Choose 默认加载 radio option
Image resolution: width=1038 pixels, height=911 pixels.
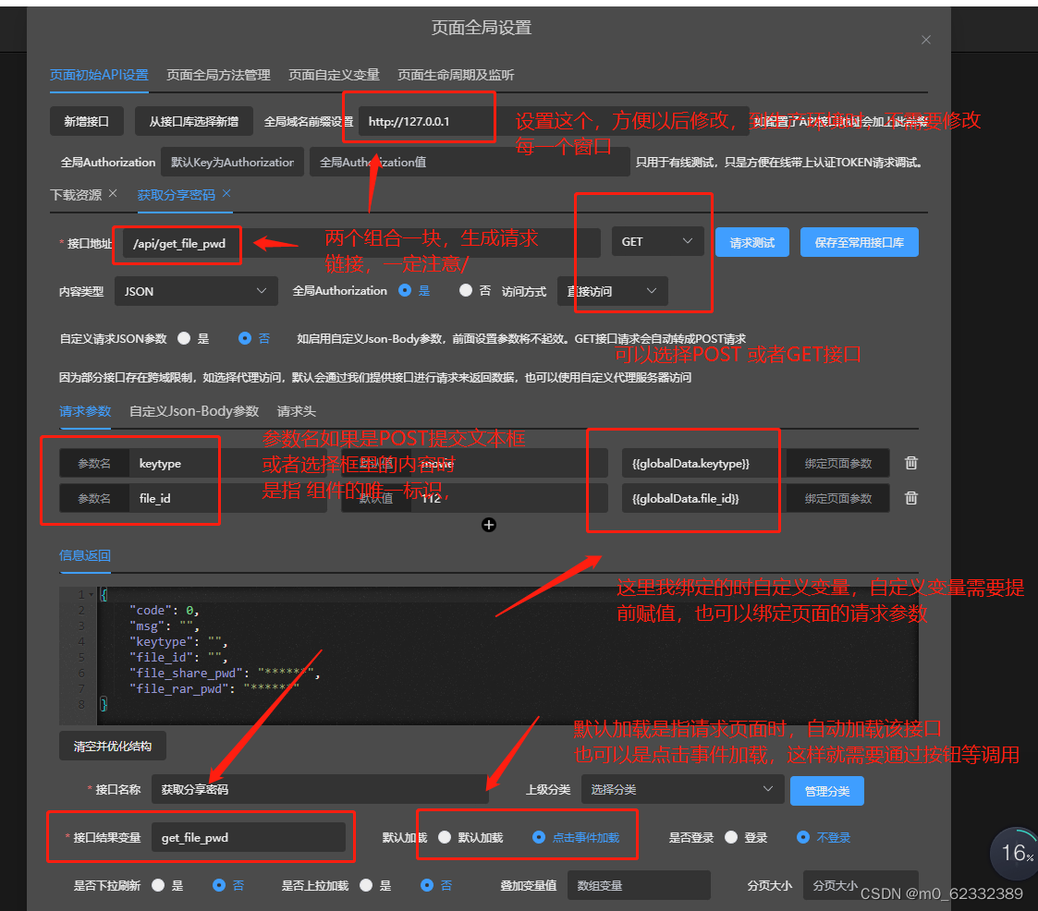pos(445,838)
